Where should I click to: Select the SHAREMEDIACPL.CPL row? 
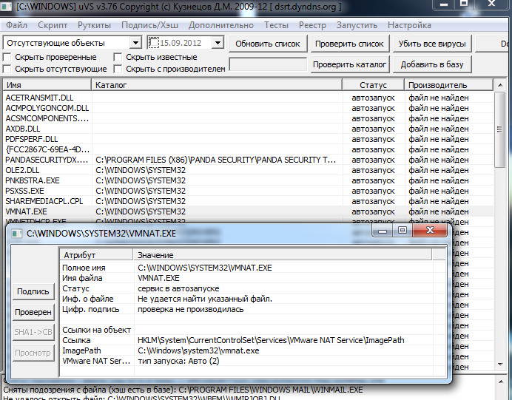(248, 201)
